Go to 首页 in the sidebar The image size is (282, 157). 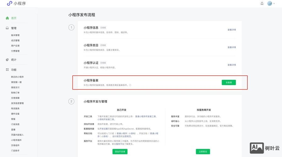14,18
